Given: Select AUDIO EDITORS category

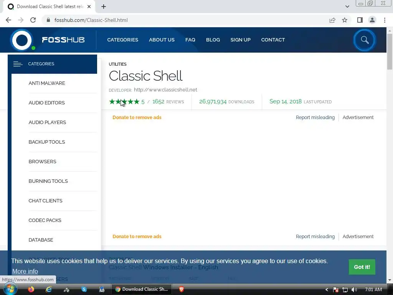Looking at the screenshot, I should (46, 103).
